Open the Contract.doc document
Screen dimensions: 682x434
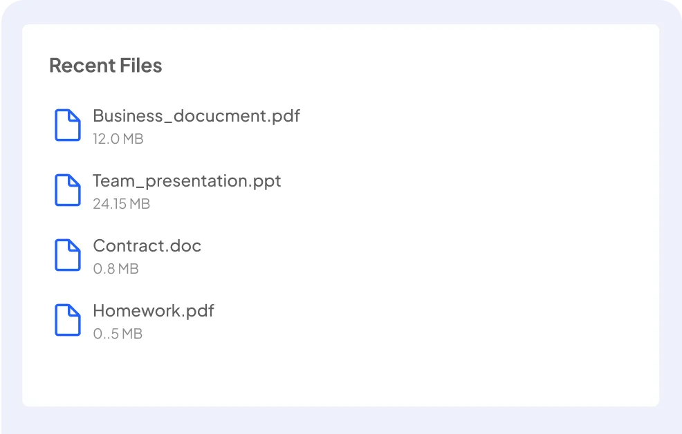coord(147,246)
